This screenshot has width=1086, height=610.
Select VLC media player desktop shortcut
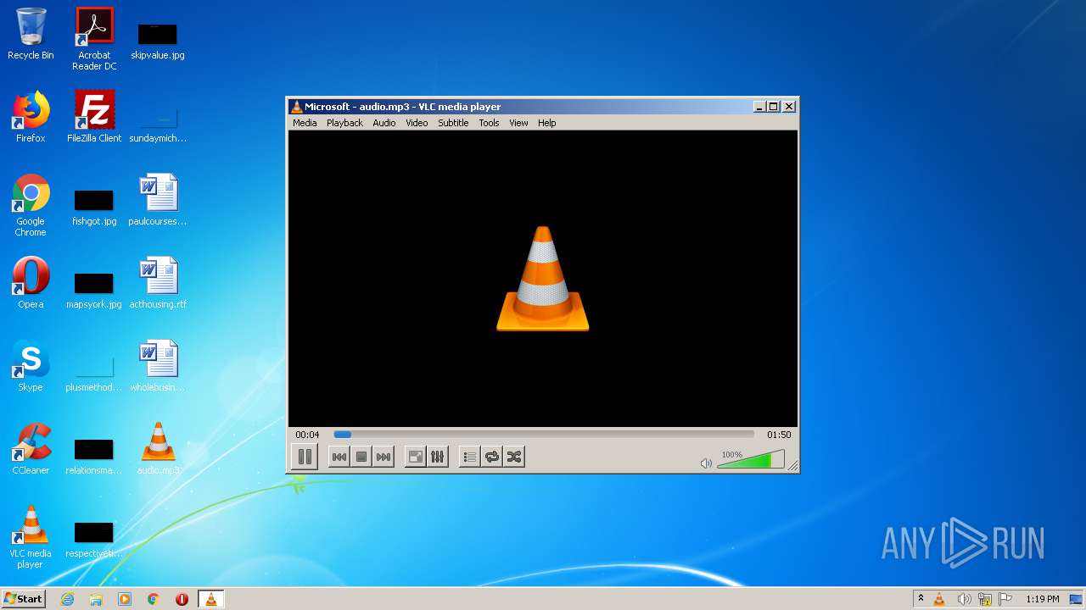click(31, 537)
